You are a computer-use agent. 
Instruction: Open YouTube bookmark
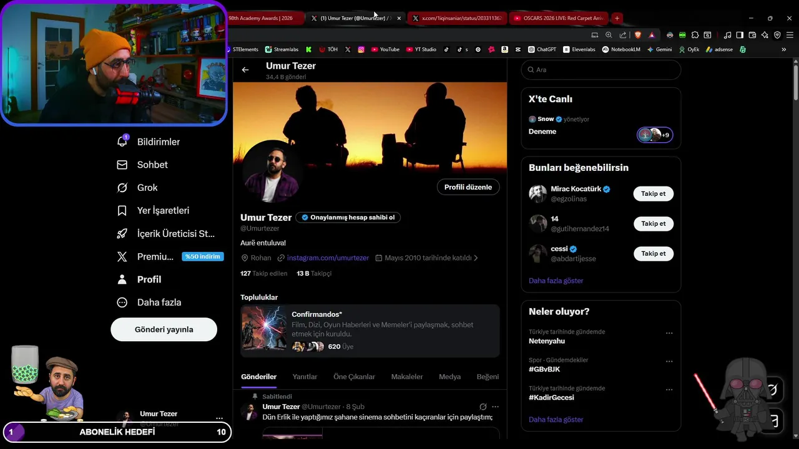385,49
